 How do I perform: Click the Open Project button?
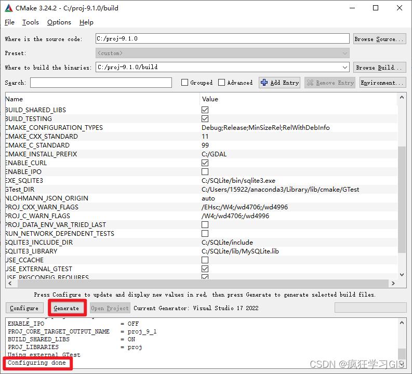click(x=110, y=308)
